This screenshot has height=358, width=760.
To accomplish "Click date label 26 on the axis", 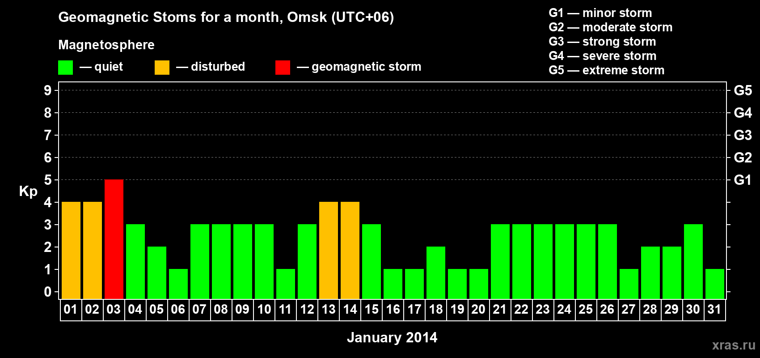I will tap(607, 309).
